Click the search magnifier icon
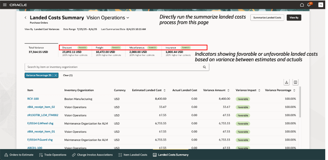Screen dimensions: 328x160 click(x=204, y=67)
